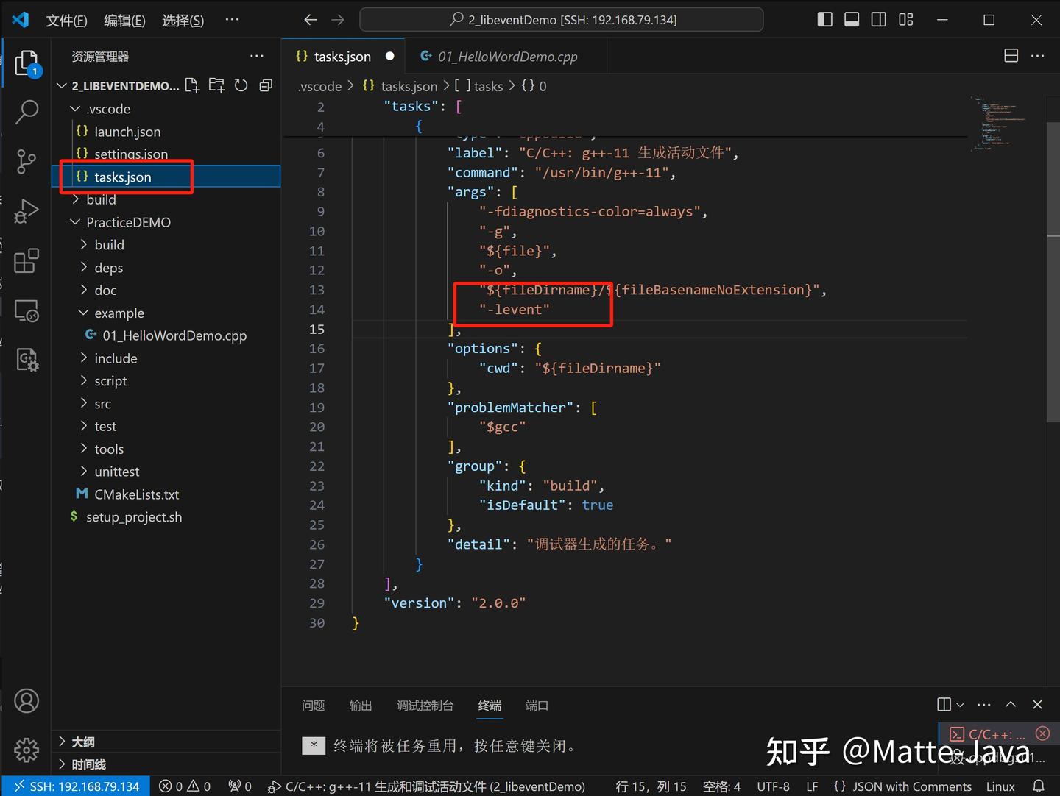Toggle the bottom panel visibility
1060x796 pixels.
(852, 19)
